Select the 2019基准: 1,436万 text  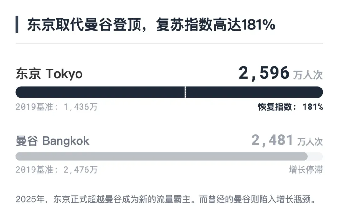pos(57,107)
